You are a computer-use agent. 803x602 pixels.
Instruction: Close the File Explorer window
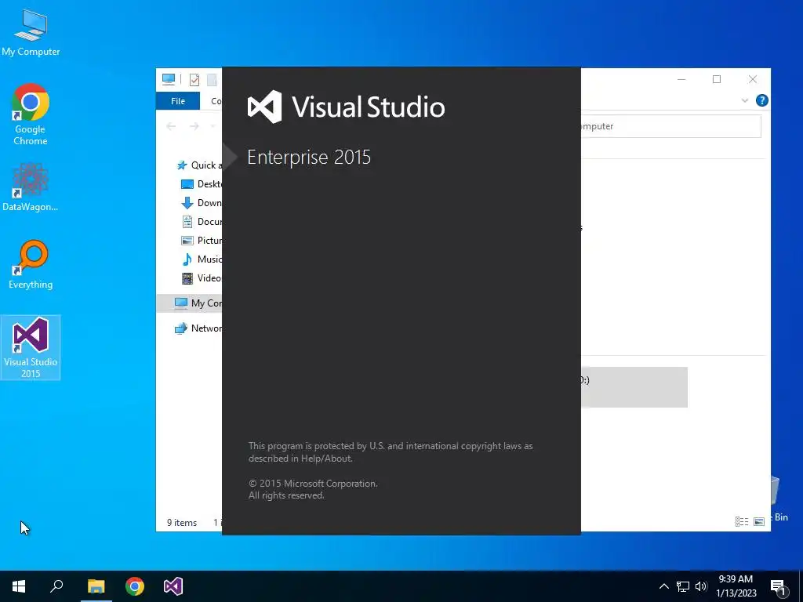coord(752,79)
